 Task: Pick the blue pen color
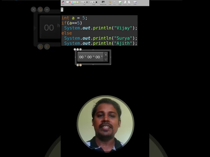72,2
